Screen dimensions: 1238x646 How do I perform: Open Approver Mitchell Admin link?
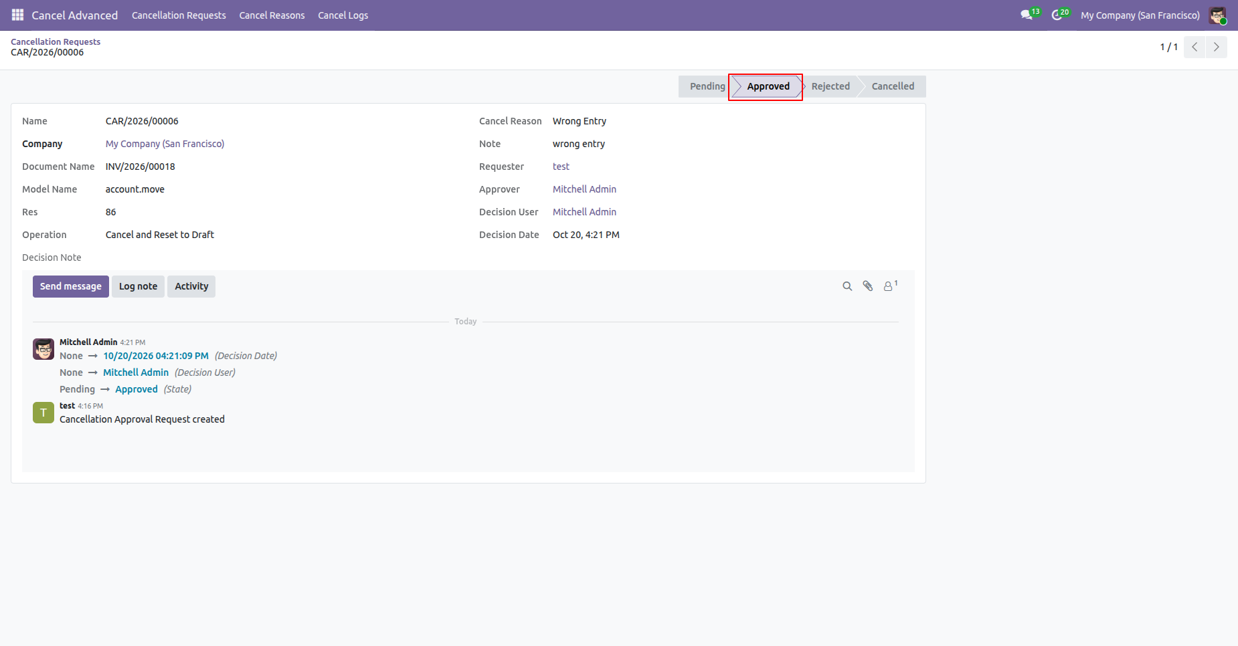(x=584, y=189)
